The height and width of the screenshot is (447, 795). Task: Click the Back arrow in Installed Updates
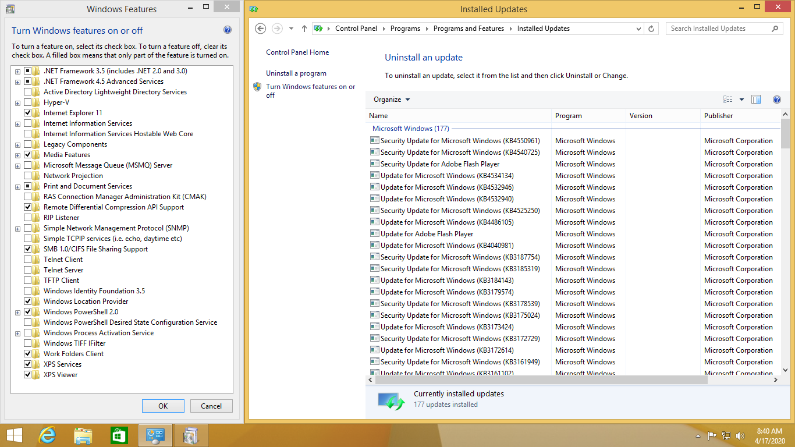coord(261,29)
